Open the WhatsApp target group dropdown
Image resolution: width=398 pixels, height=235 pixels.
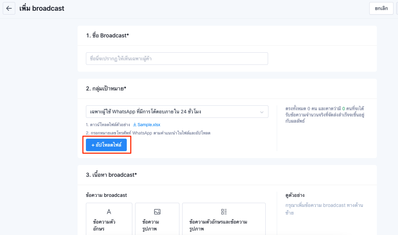click(177, 112)
